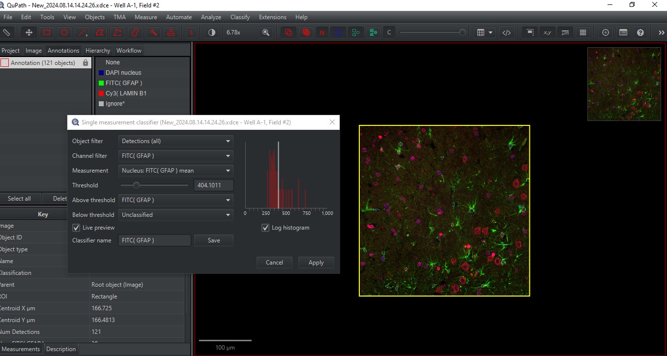
Task: Select the Brush tool in toolbar
Action: tap(135, 32)
